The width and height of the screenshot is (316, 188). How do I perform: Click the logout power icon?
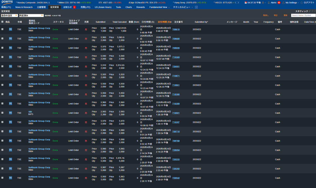[x=302, y=3]
